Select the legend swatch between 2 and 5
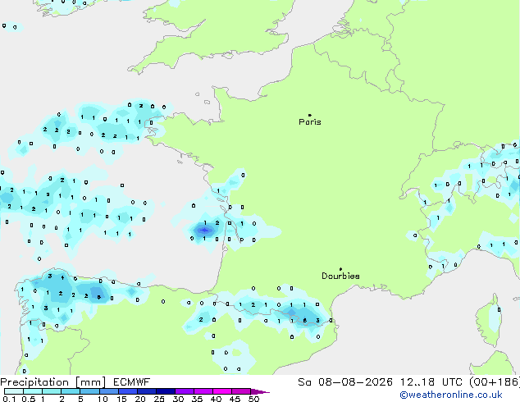This screenshot has height=402, width=520. (71, 391)
